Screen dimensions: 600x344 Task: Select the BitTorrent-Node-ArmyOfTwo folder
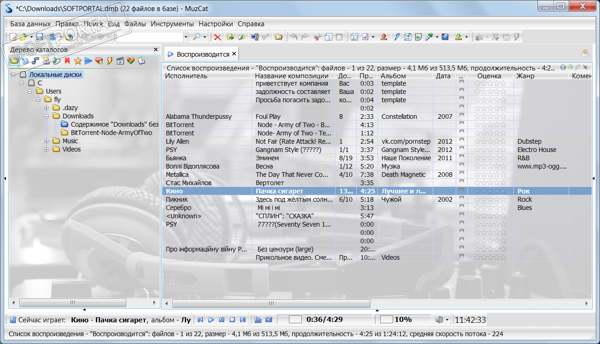(112, 133)
